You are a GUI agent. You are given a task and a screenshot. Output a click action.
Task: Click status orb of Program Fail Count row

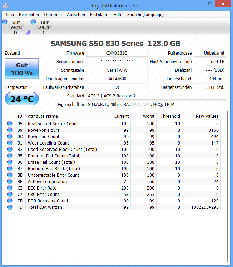(10, 156)
